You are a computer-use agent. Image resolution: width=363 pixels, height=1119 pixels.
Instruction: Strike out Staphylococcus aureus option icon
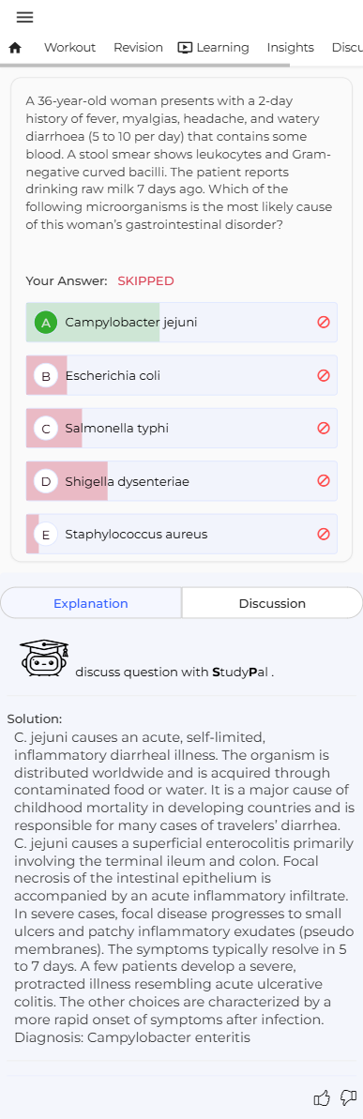pos(323,534)
